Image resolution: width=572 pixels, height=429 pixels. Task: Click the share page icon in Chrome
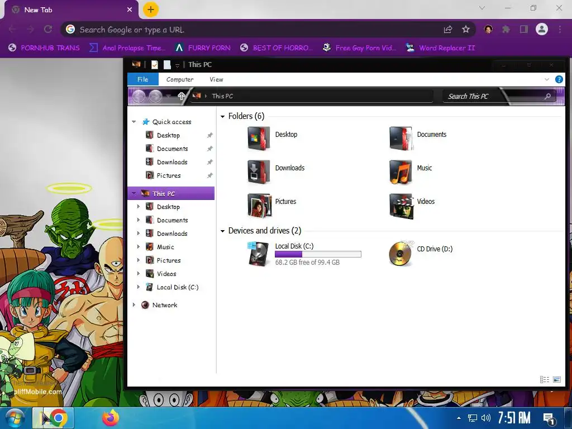448,29
